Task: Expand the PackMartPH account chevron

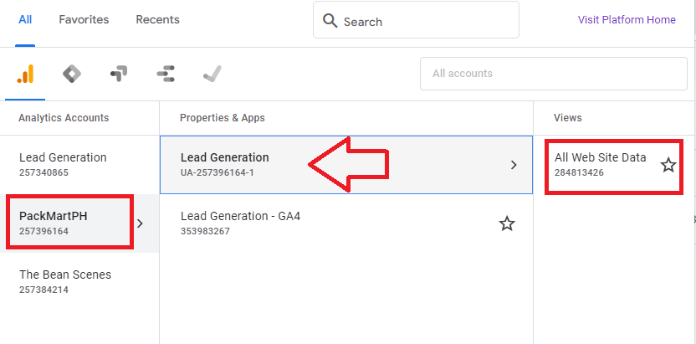Action: point(141,223)
